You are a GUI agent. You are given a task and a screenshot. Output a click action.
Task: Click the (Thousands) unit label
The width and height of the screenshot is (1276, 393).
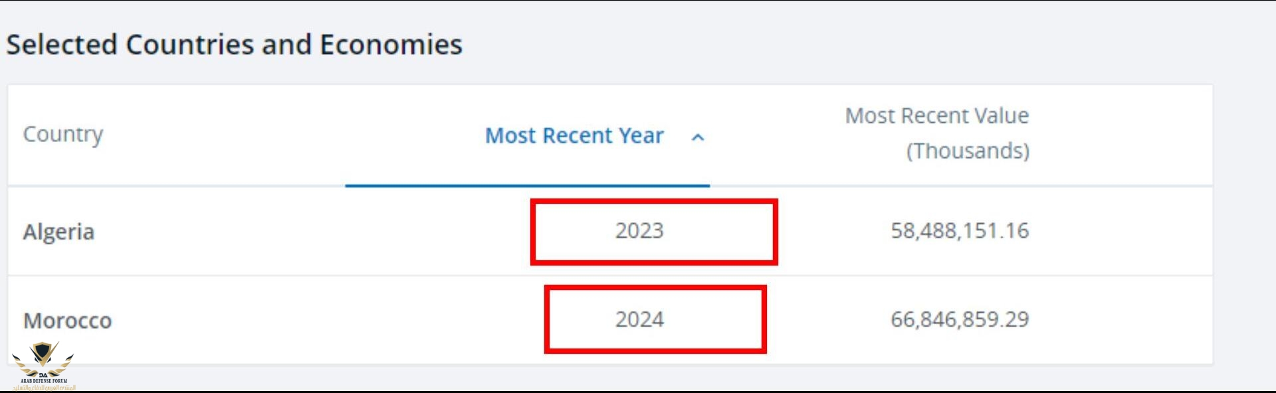click(x=968, y=151)
